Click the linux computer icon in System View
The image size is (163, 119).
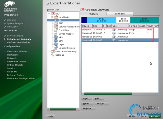[53, 13]
